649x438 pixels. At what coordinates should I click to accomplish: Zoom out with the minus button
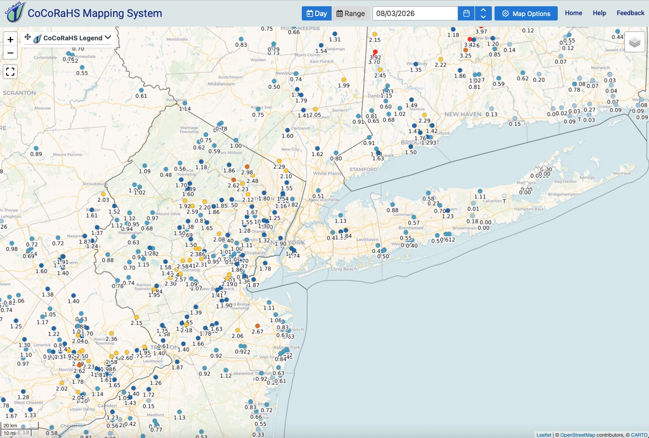tap(10, 53)
